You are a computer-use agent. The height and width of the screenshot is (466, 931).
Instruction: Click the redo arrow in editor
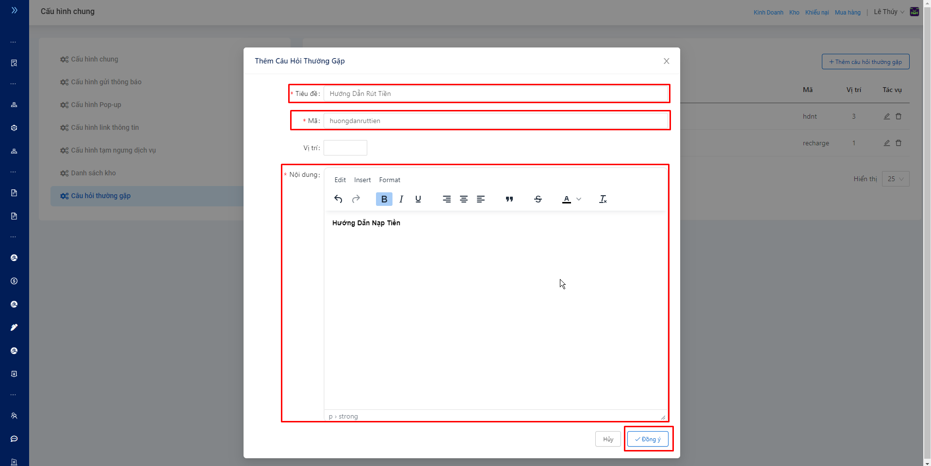point(356,199)
